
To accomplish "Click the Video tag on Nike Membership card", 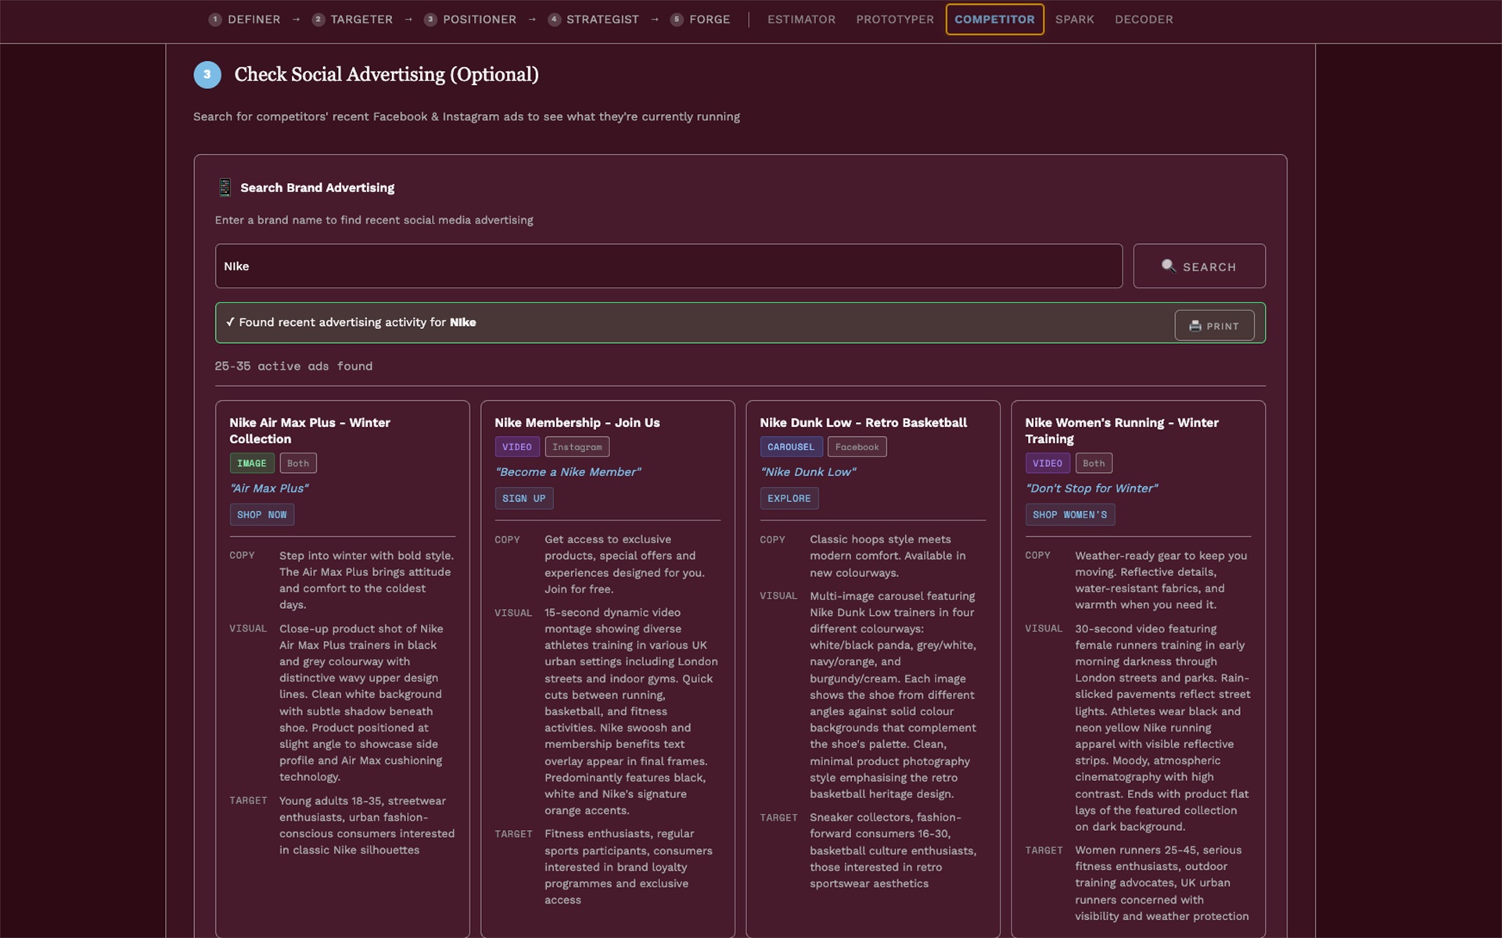I will (517, 447).
